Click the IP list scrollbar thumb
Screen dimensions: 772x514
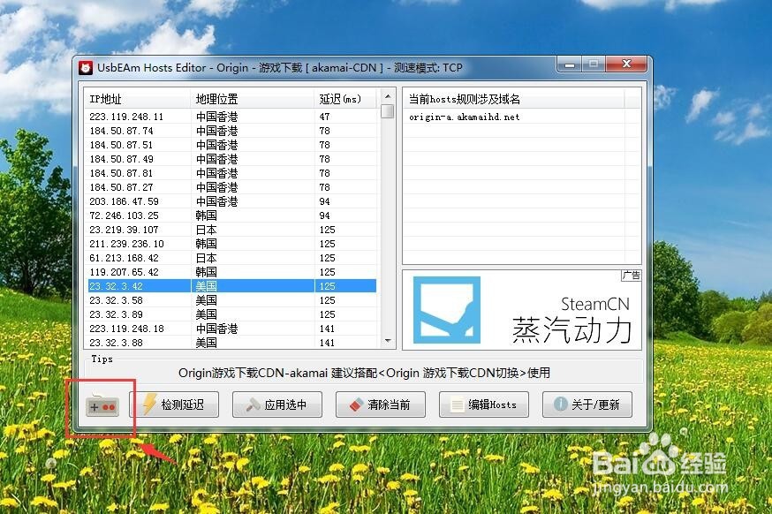click(x=388, y=111)
